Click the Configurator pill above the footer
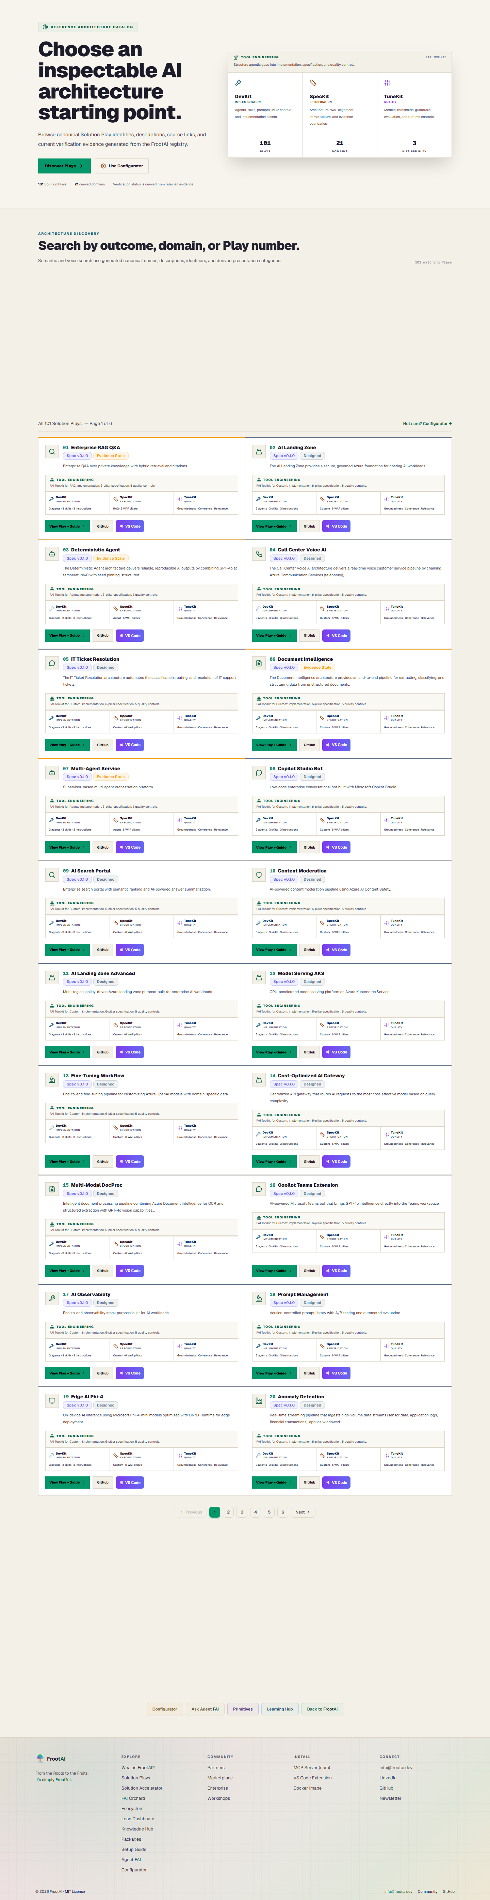This screenshot has height=1900, width=490. pos(164,1709)
